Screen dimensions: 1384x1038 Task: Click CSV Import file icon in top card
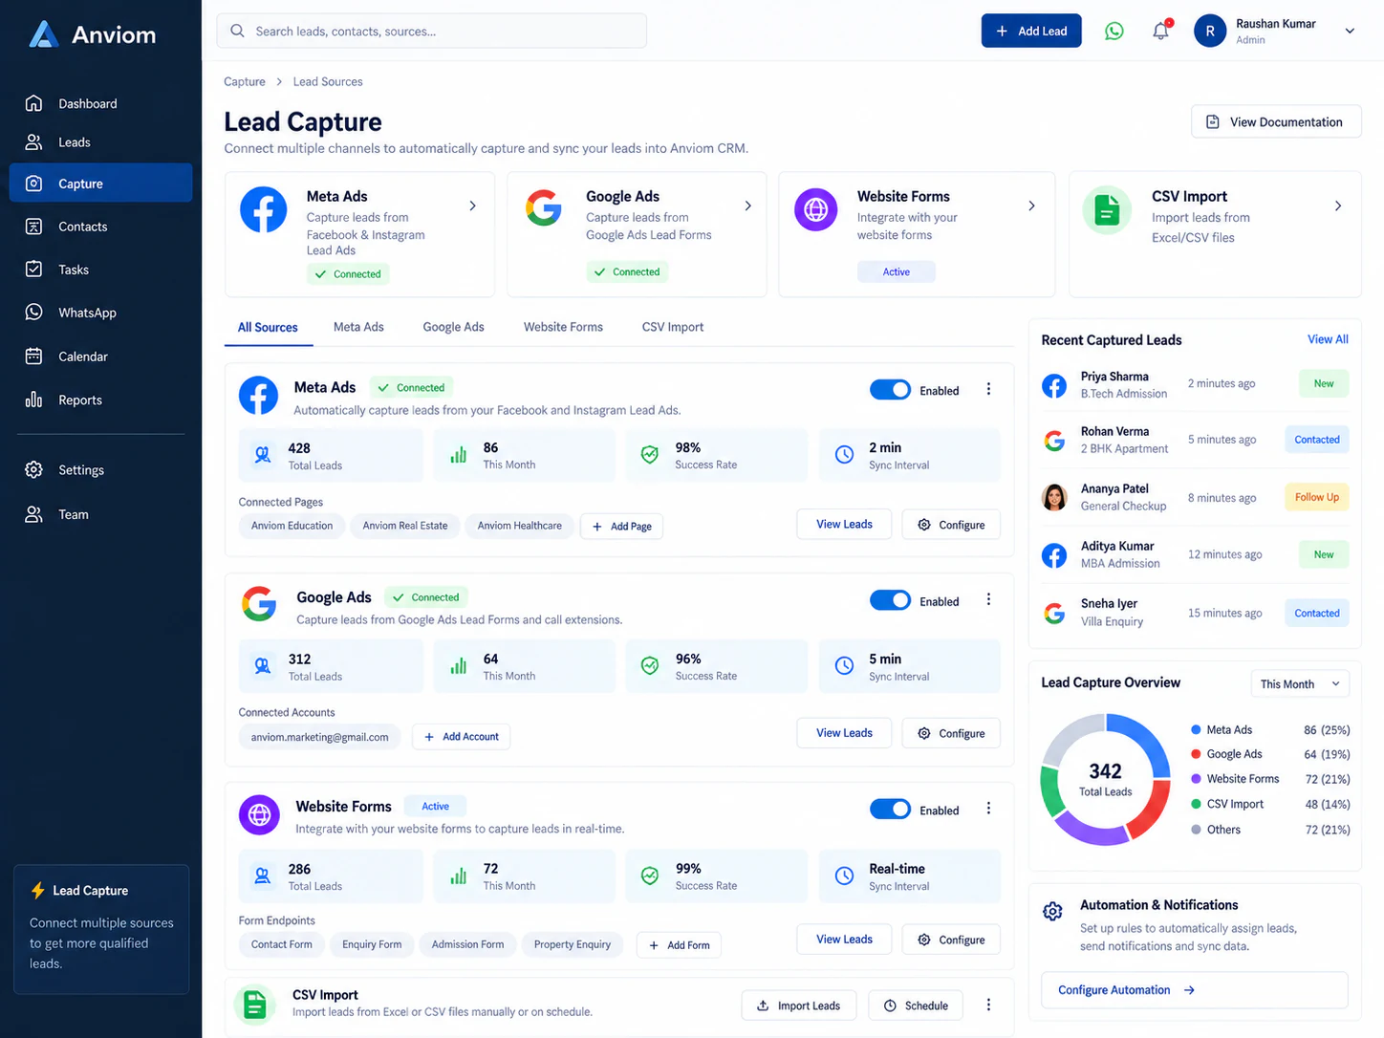[x=1107, y=209]
